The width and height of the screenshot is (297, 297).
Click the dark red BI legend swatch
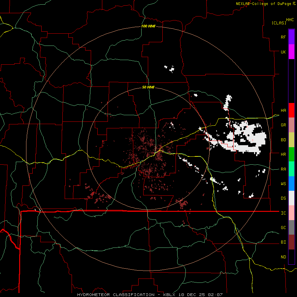pos(291,242)
